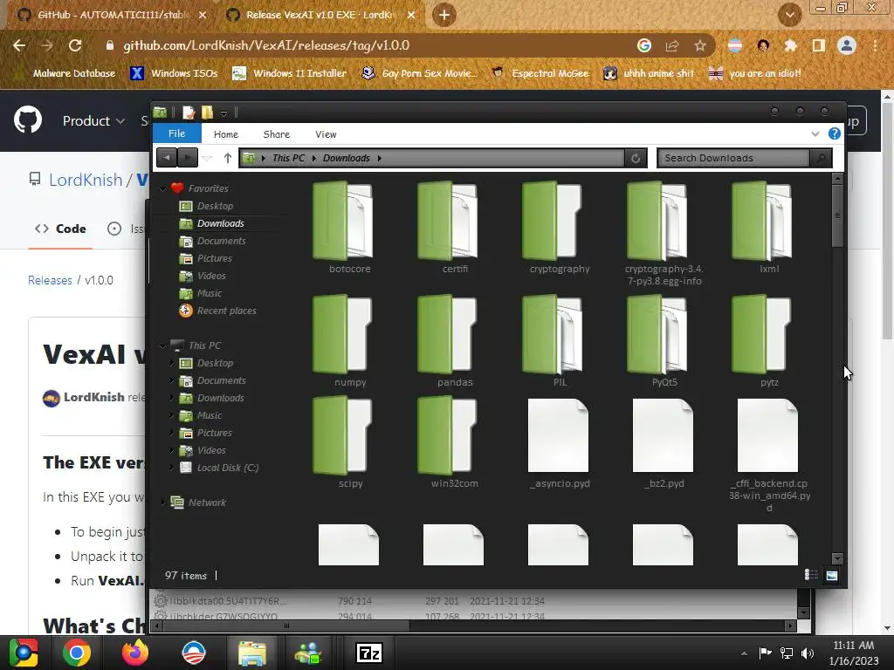Expand the ribbon with the chevron
The width and height of the screenshot is (894, 670).
click(815, 133)
